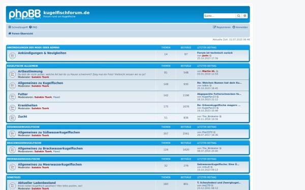305x190 pixels.
Task: View latest post icon next to mq279
Action: [x=212, y=185]
